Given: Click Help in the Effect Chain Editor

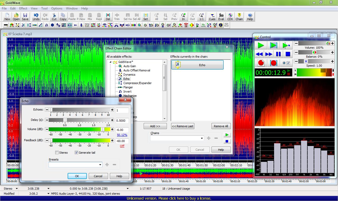Looking at the screenshot, I should click(221, 150).
